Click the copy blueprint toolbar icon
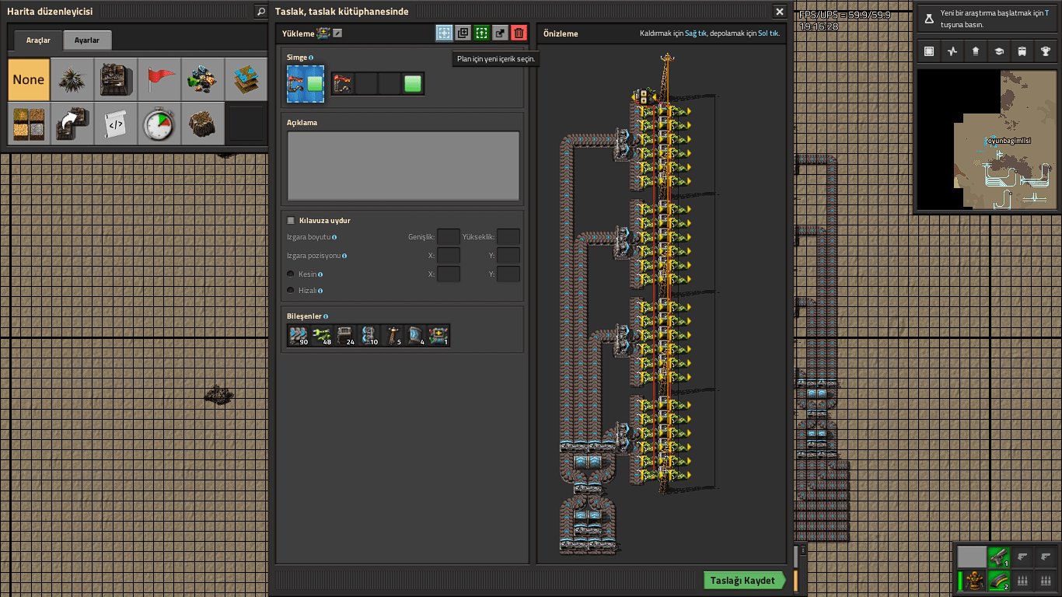Screen dimensions: 1062x597 (463, 33)
